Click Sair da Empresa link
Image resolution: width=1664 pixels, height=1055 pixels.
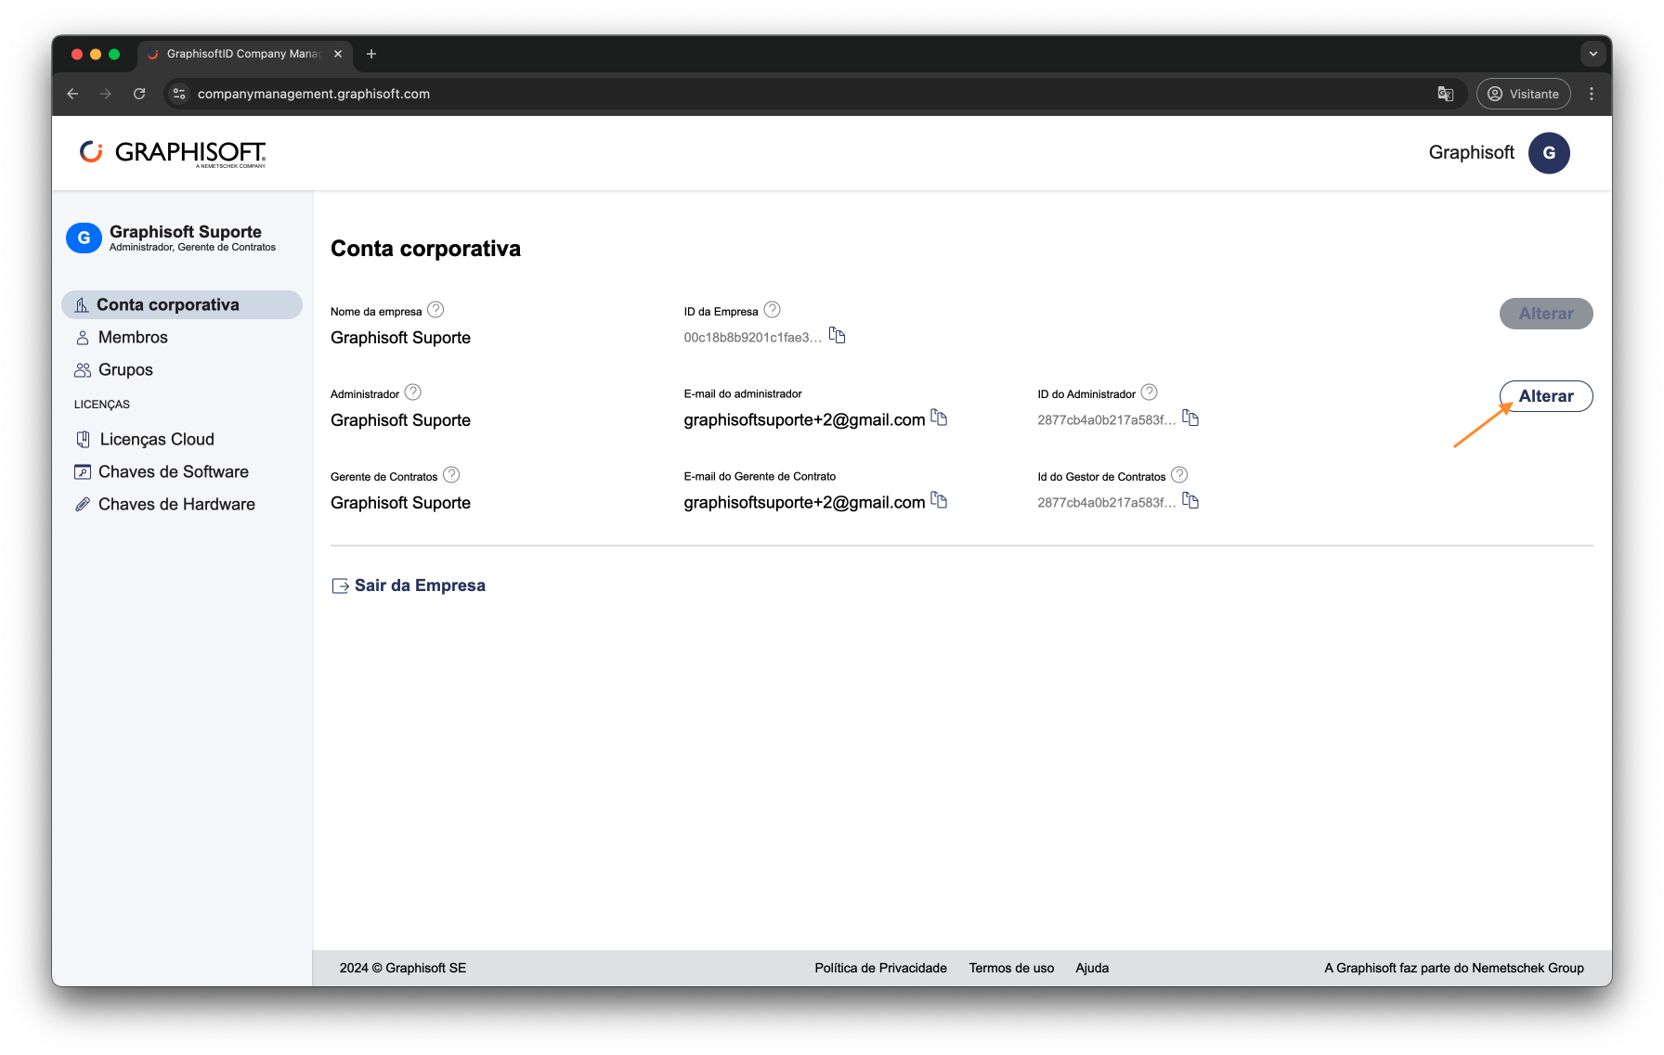click(x=409, y=585)
